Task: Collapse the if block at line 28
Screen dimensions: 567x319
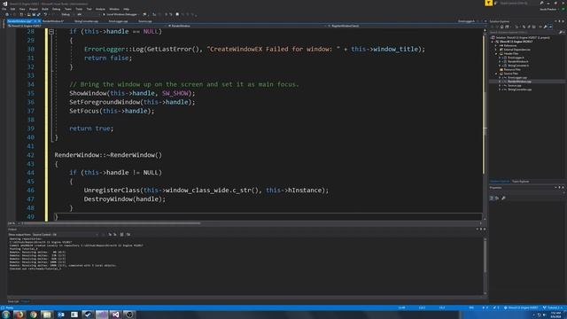Action: click(x=51, y=32)
